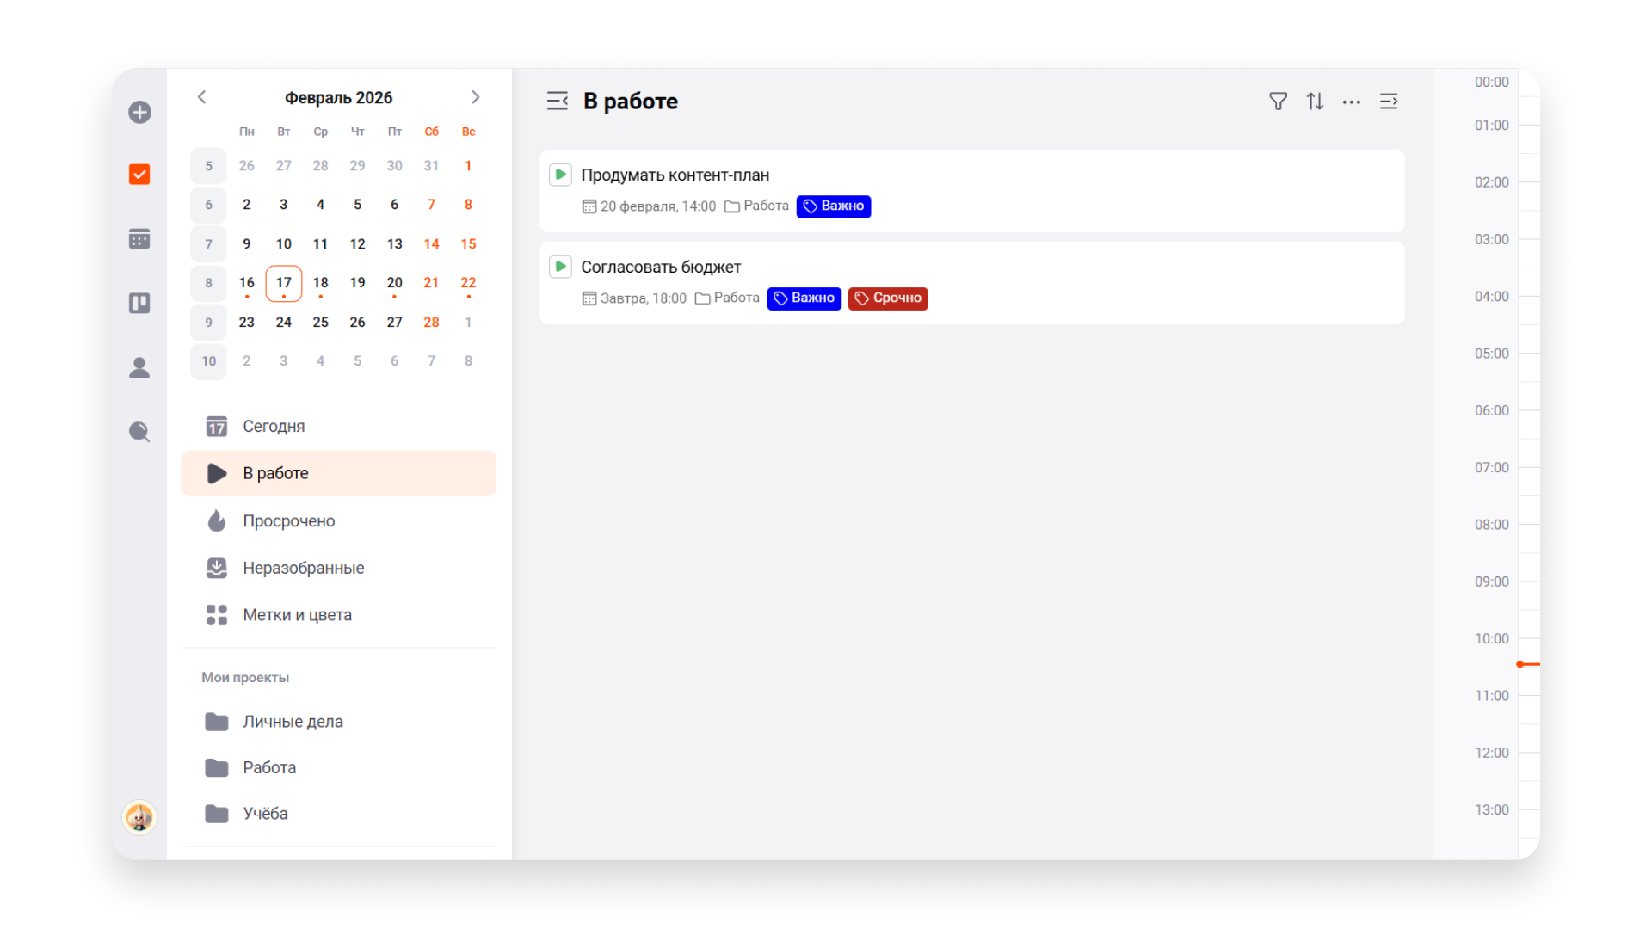This screenshot has height=929, width=1652.
Task: Open the filter funnel icon
Action: point(1278,102)
